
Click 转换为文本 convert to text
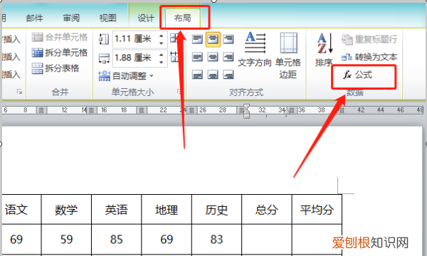point(369,57)
